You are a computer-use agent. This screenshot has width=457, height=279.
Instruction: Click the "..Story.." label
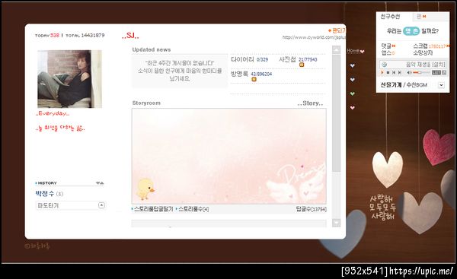click(x=310, y=103)
